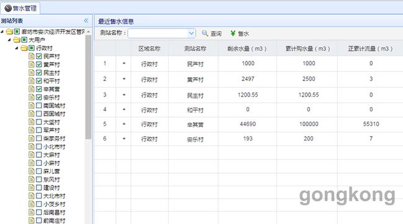Expand row 1 details plus button
Screen dimensions: 403x224
pyautogui.click(x=124, y=63)
